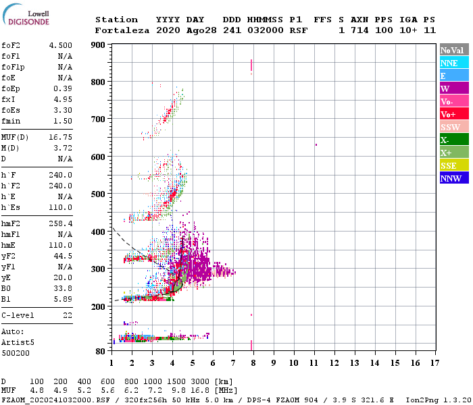Click the MUF 4.8 table value

pyautogui.click(x=36, y=390)
